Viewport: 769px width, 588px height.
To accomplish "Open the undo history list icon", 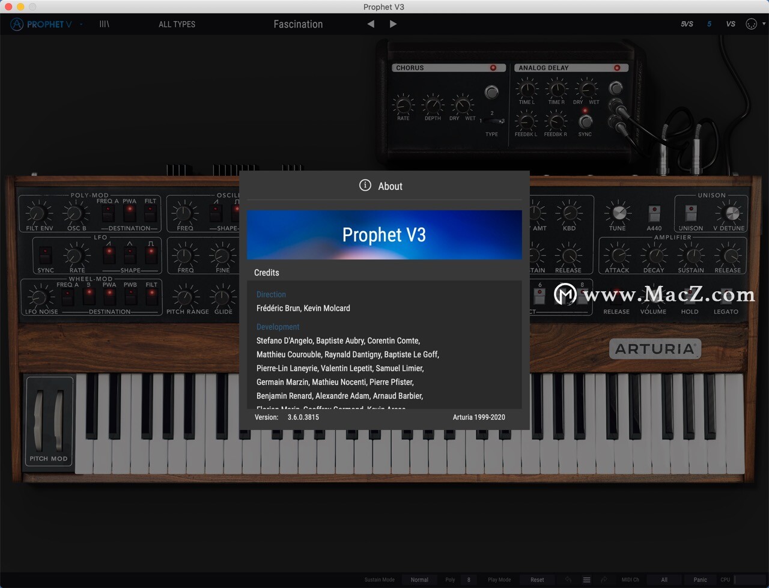I will pos(586,580).
